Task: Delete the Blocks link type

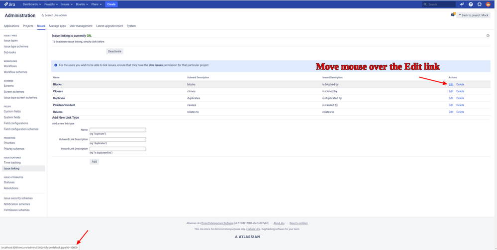Action: (460, 84)
